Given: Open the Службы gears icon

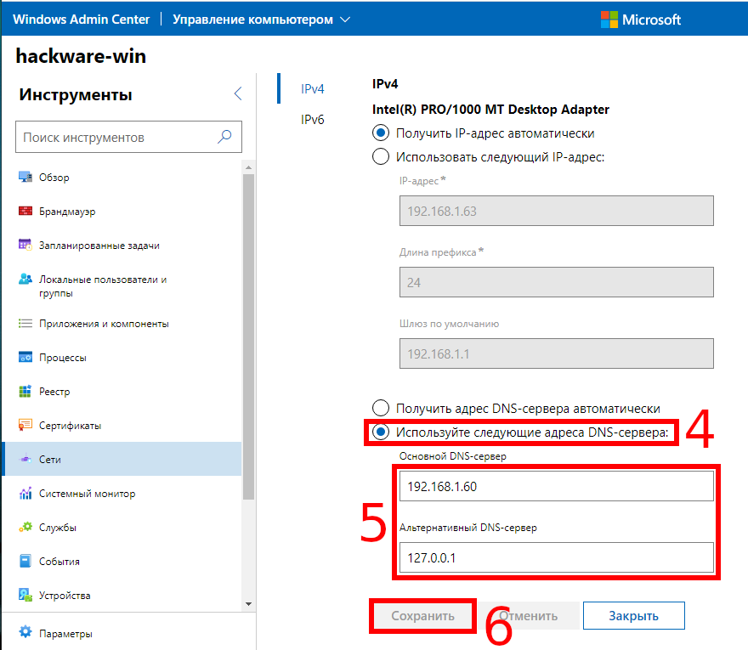Looking at the screenshot, I should click(x=25, y=528).
